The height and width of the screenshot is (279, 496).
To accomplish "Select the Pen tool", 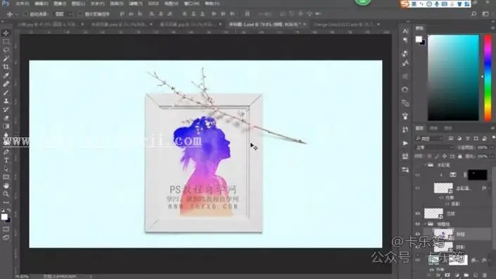I will click(x=6, y=152).
